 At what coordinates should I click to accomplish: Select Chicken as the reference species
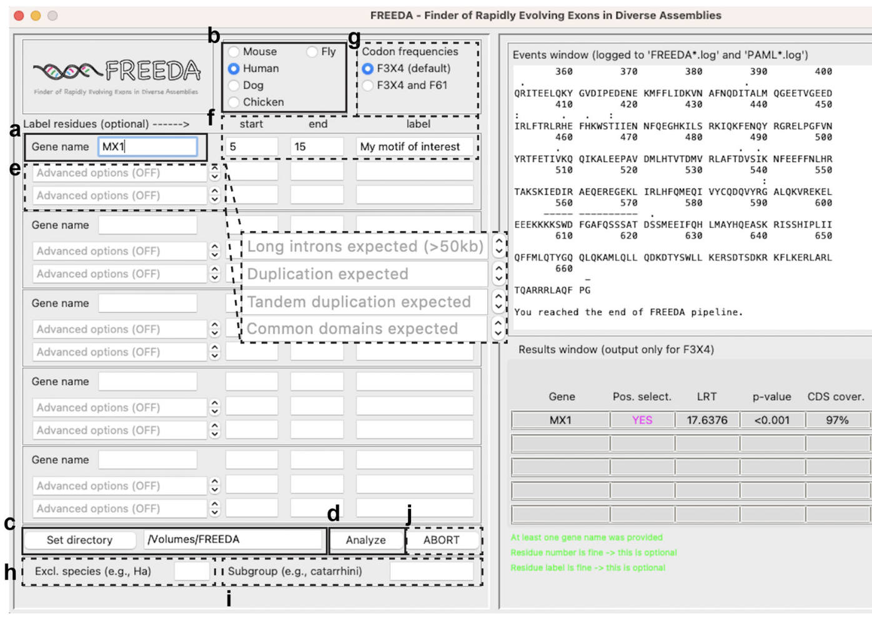click(x=234, y=102)
